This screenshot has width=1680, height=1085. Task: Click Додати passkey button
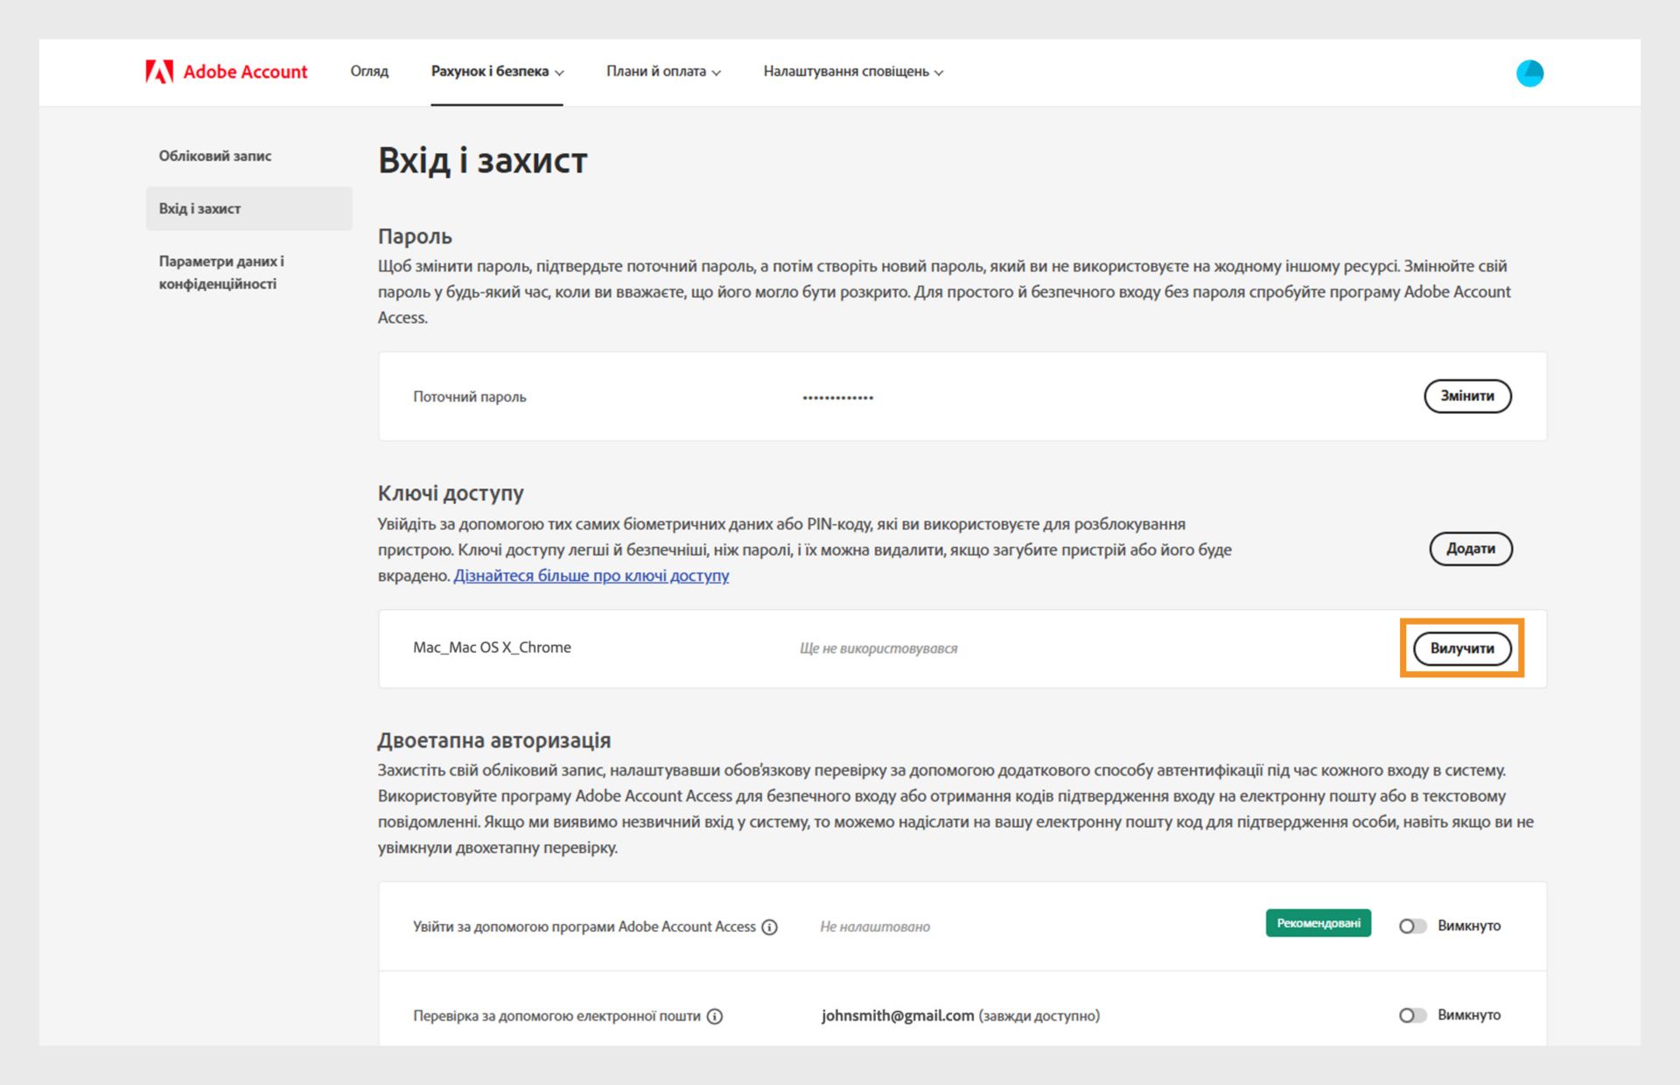[x=1470, y=549]
